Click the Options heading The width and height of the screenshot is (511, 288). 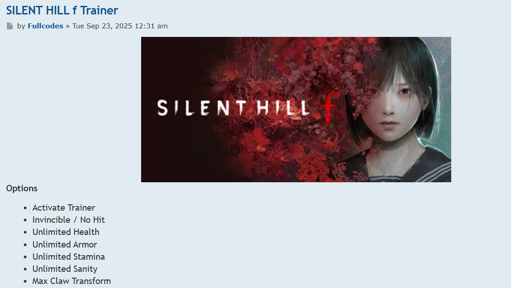pos(22,189)
